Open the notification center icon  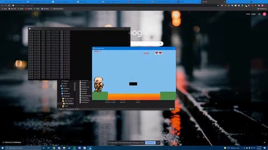point(265,148)
